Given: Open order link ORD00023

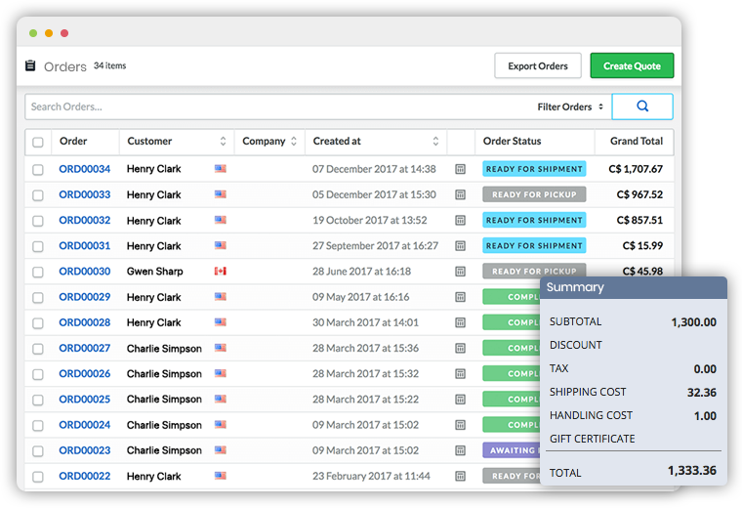Looking at the screenshot, I should click(85, 450).
